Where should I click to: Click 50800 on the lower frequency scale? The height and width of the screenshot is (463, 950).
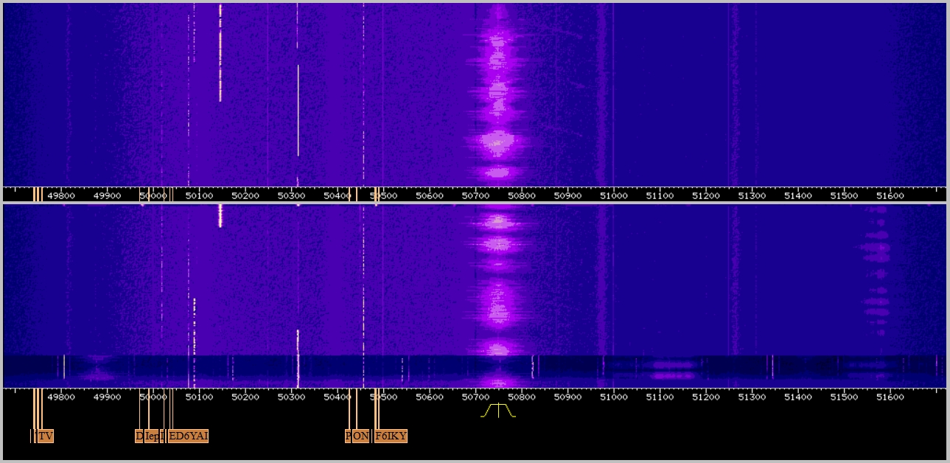tap(522, 397)
